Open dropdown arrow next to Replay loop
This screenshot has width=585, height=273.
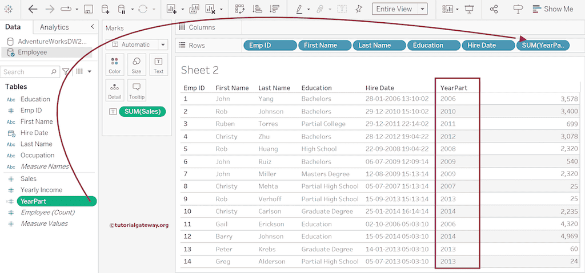(77, 9)
